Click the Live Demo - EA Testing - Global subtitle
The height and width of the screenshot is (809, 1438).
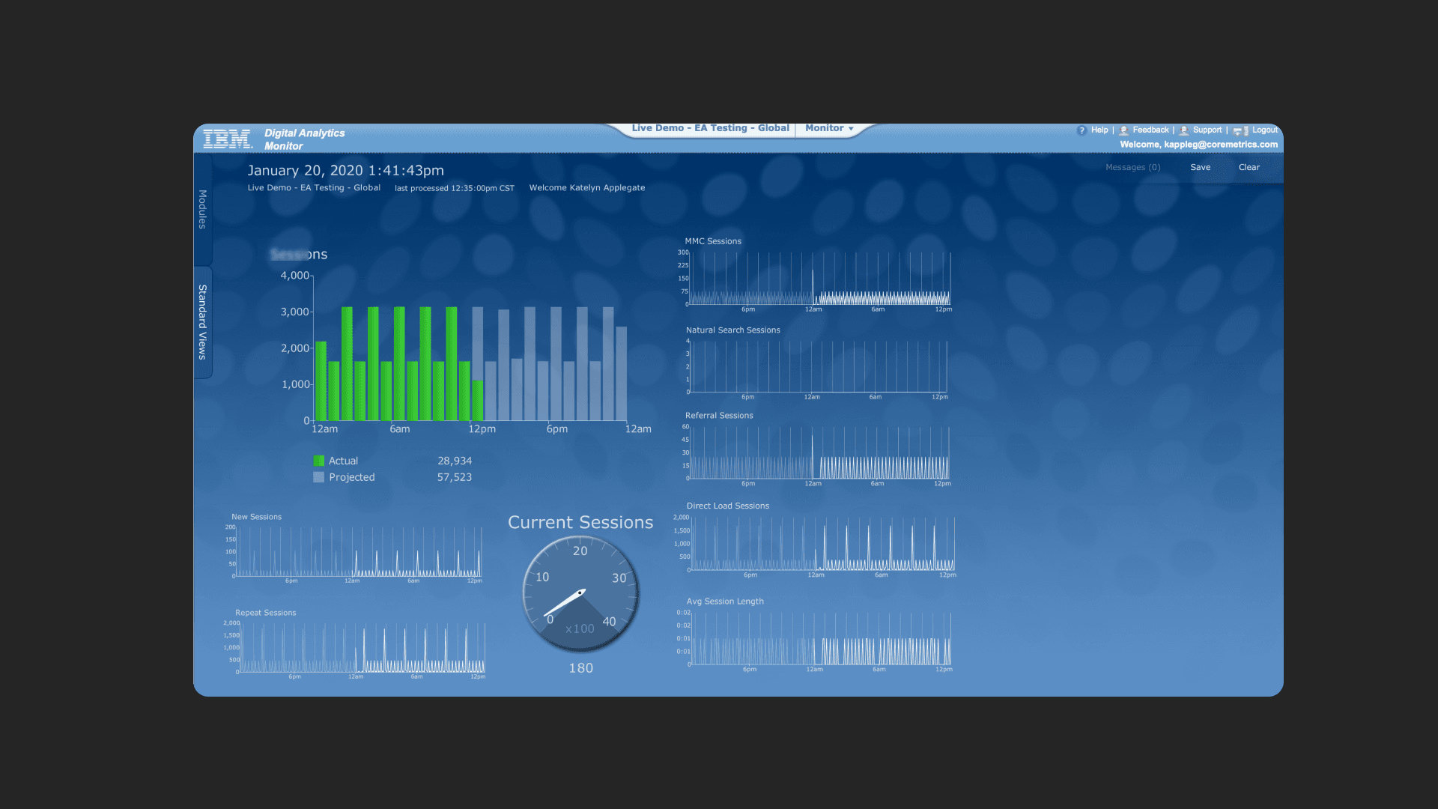[314, 188]
